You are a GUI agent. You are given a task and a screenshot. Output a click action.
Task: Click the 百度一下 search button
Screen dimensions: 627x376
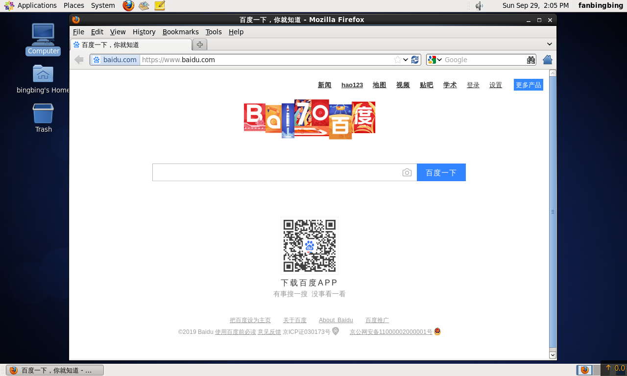click(x=441, y=172)
